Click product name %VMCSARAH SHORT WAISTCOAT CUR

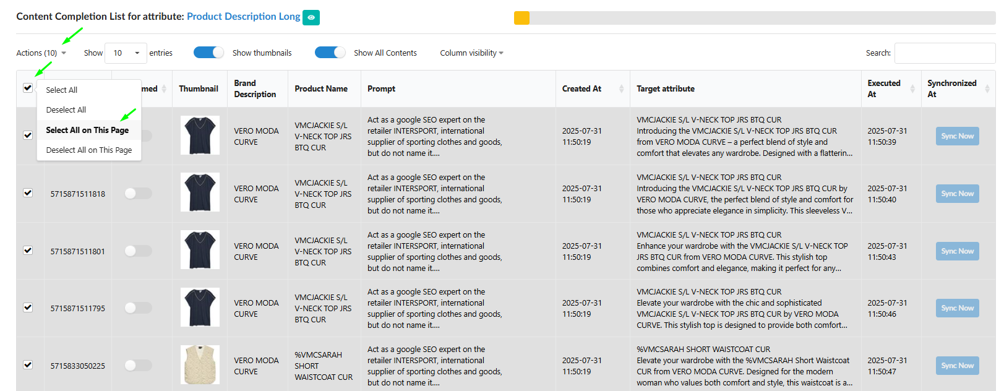[324, 366]
